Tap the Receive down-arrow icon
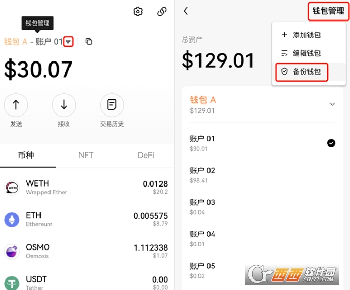This screenshot has width=350, height=290. pyautogui.click(x=64, y=105)
